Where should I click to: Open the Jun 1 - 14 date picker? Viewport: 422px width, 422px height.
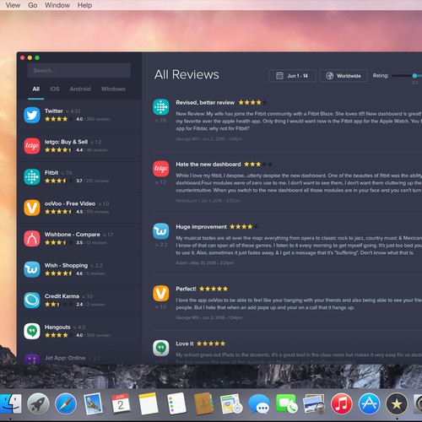[292, 76]
